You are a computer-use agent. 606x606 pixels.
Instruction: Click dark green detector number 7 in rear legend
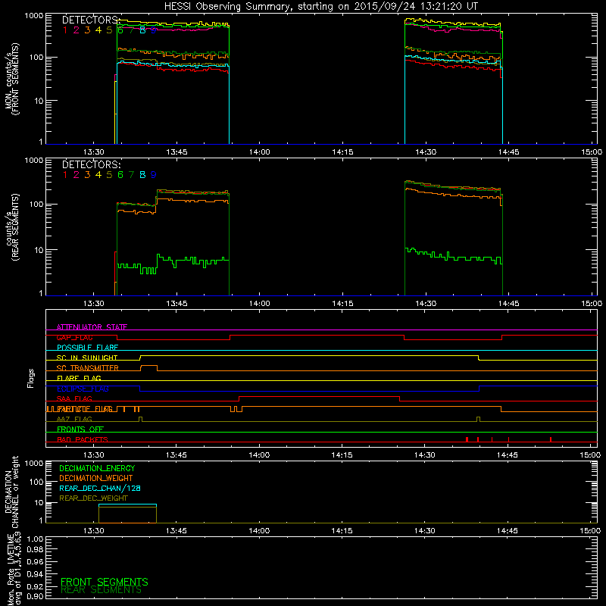pyautogui.click(x=131, y=175)
